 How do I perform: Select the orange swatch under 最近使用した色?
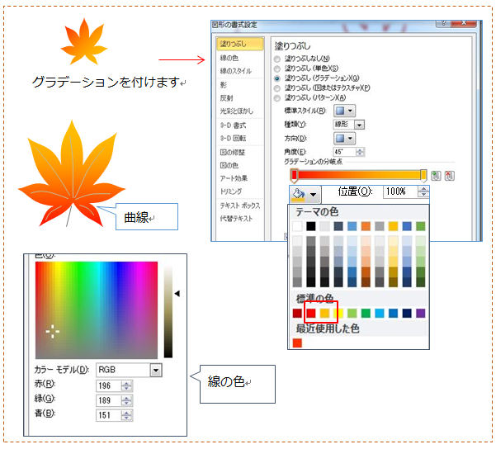[x=297, y=343]
